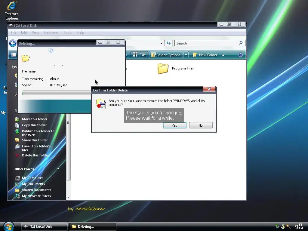Open the Help menu
Image resolution: width=308 pixels, height=231 pixels.
coord(80,32)
